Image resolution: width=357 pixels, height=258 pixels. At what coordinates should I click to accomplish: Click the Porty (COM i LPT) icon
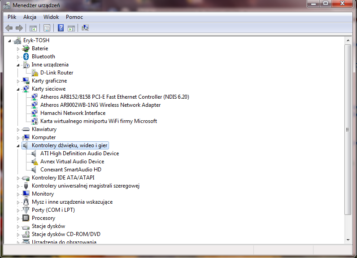click(26, 210)
